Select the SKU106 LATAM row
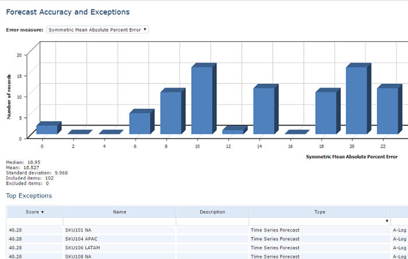Screen dimensions: 408x259 pos(207,248)
